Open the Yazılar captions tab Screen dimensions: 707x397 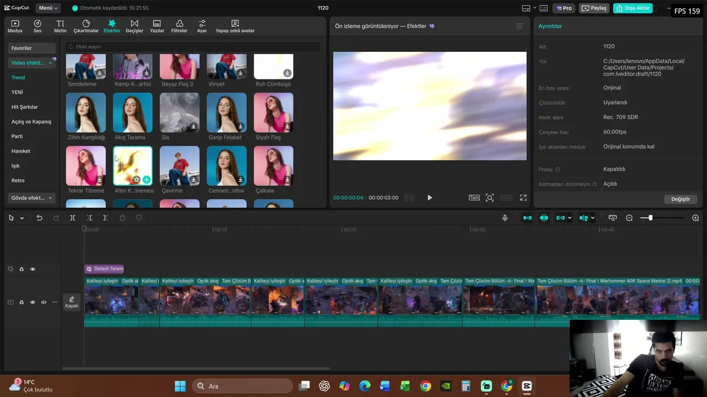coord(157,26)
